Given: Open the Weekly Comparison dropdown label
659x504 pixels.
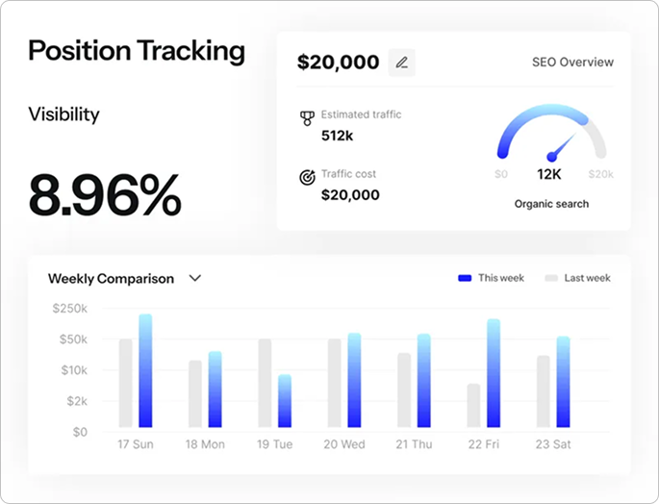Looking at the screenshot, I should (112, 279).
